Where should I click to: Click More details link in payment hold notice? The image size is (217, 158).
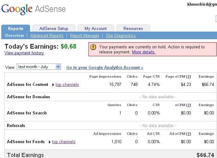(x=144, y=52)
